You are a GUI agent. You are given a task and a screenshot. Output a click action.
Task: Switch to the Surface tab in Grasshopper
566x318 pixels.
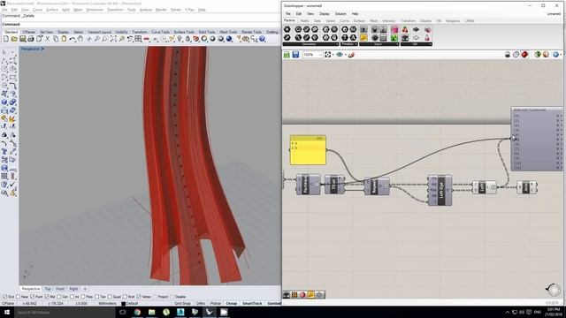tap(359, 21)
